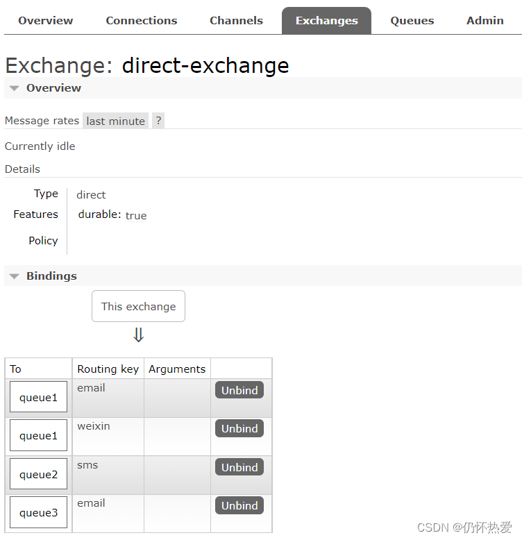The height and width of the screenshot is (540, 522).
Task: Click the 'This exchange' box
Action: pos(138,306)
